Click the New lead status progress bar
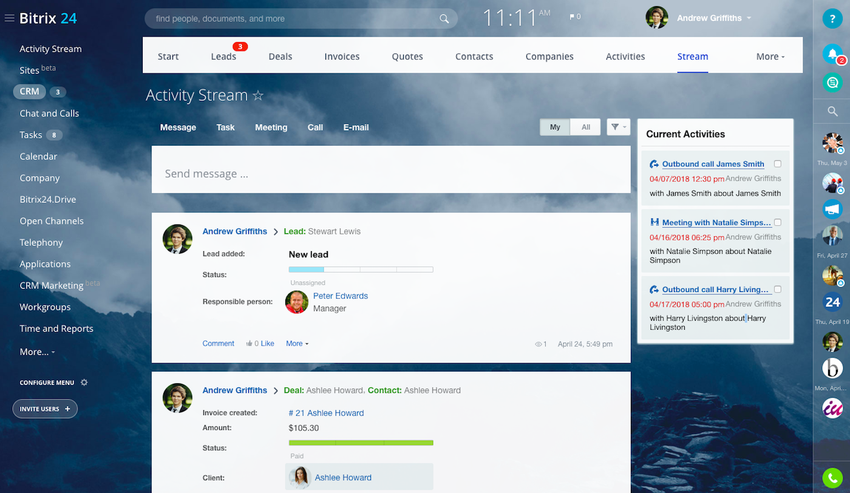 (361, 269)
